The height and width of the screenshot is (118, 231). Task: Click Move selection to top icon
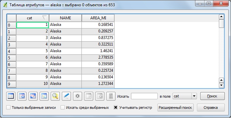(22, 96)
